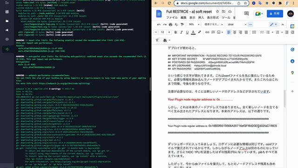298x168 pixels.
Task: Check the cloud save status icon
Action: click(x=230, y=12)
